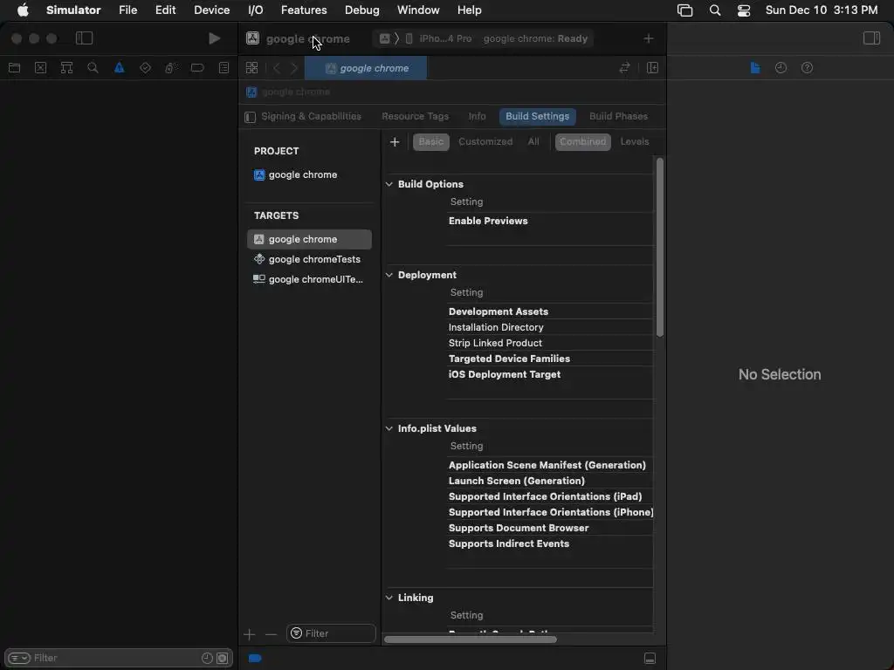
Task: Open the Debug menu
Action: point(362,10)
